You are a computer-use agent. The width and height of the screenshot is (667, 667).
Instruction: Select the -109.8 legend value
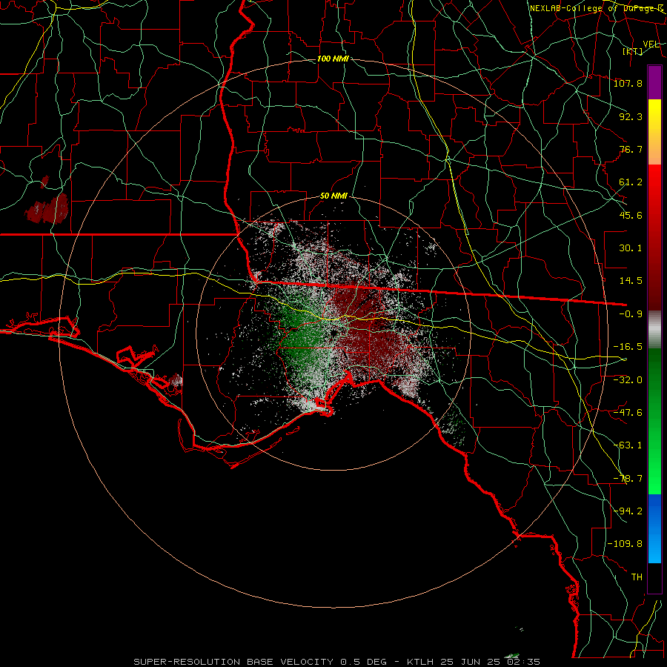[x=625, y=544]
